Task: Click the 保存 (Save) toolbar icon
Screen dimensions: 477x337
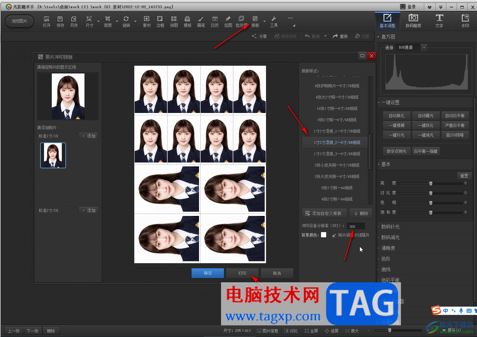Action: pyautogui.click(x=60, y=21)
